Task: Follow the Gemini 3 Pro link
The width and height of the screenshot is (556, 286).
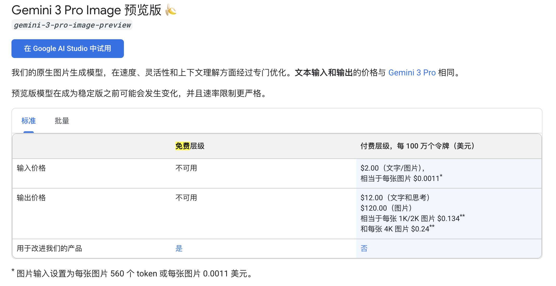Action: pos(412,73)
